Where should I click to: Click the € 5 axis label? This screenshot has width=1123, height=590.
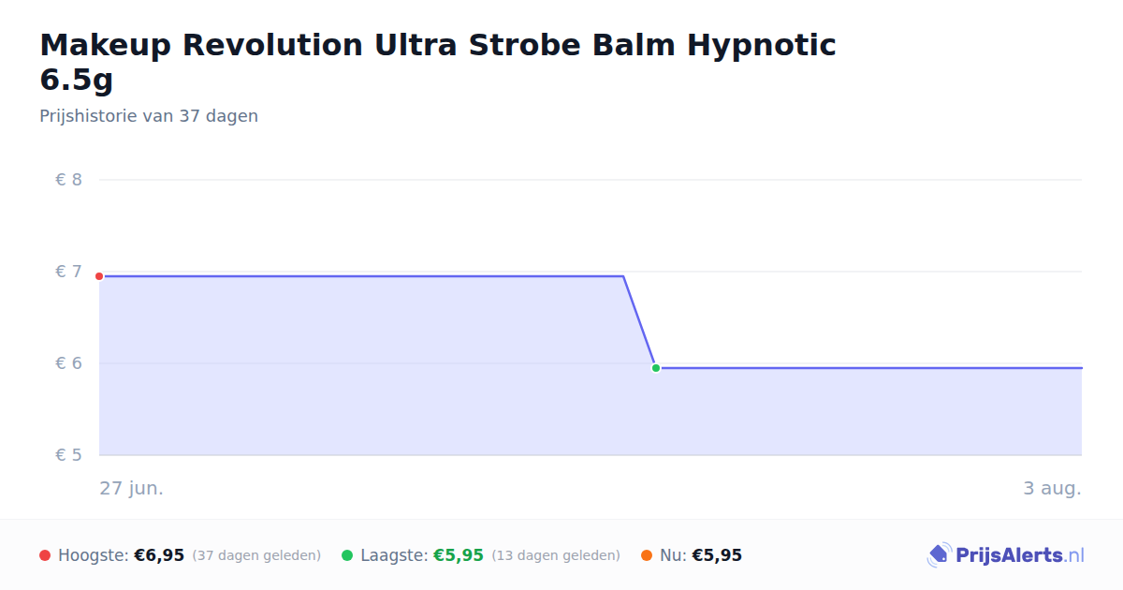point(68,455)
